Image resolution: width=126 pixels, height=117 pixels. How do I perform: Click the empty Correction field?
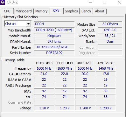coord(110,47)
